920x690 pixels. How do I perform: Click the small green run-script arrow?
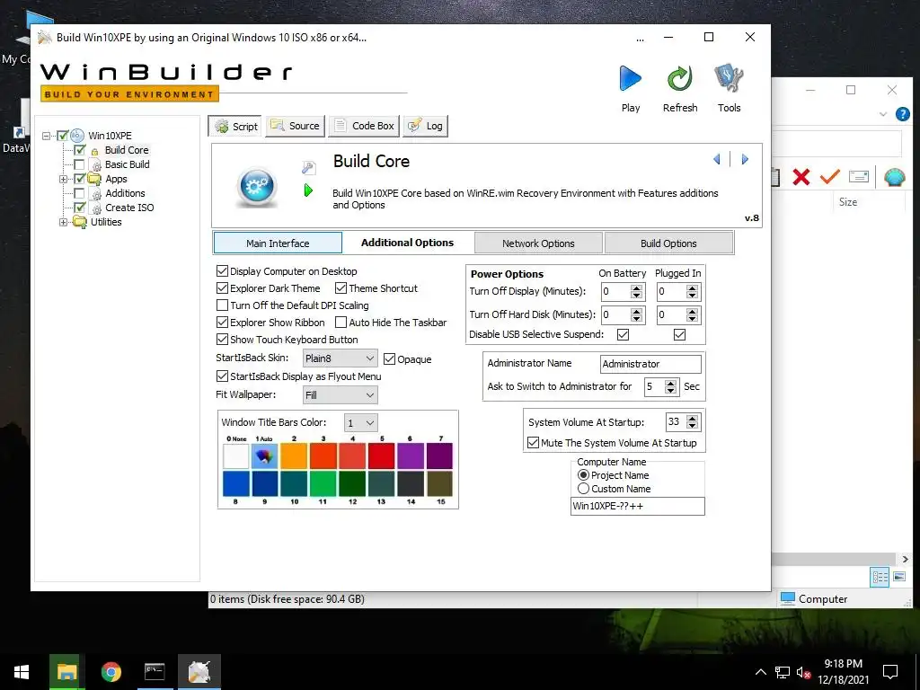click(308, 190)
